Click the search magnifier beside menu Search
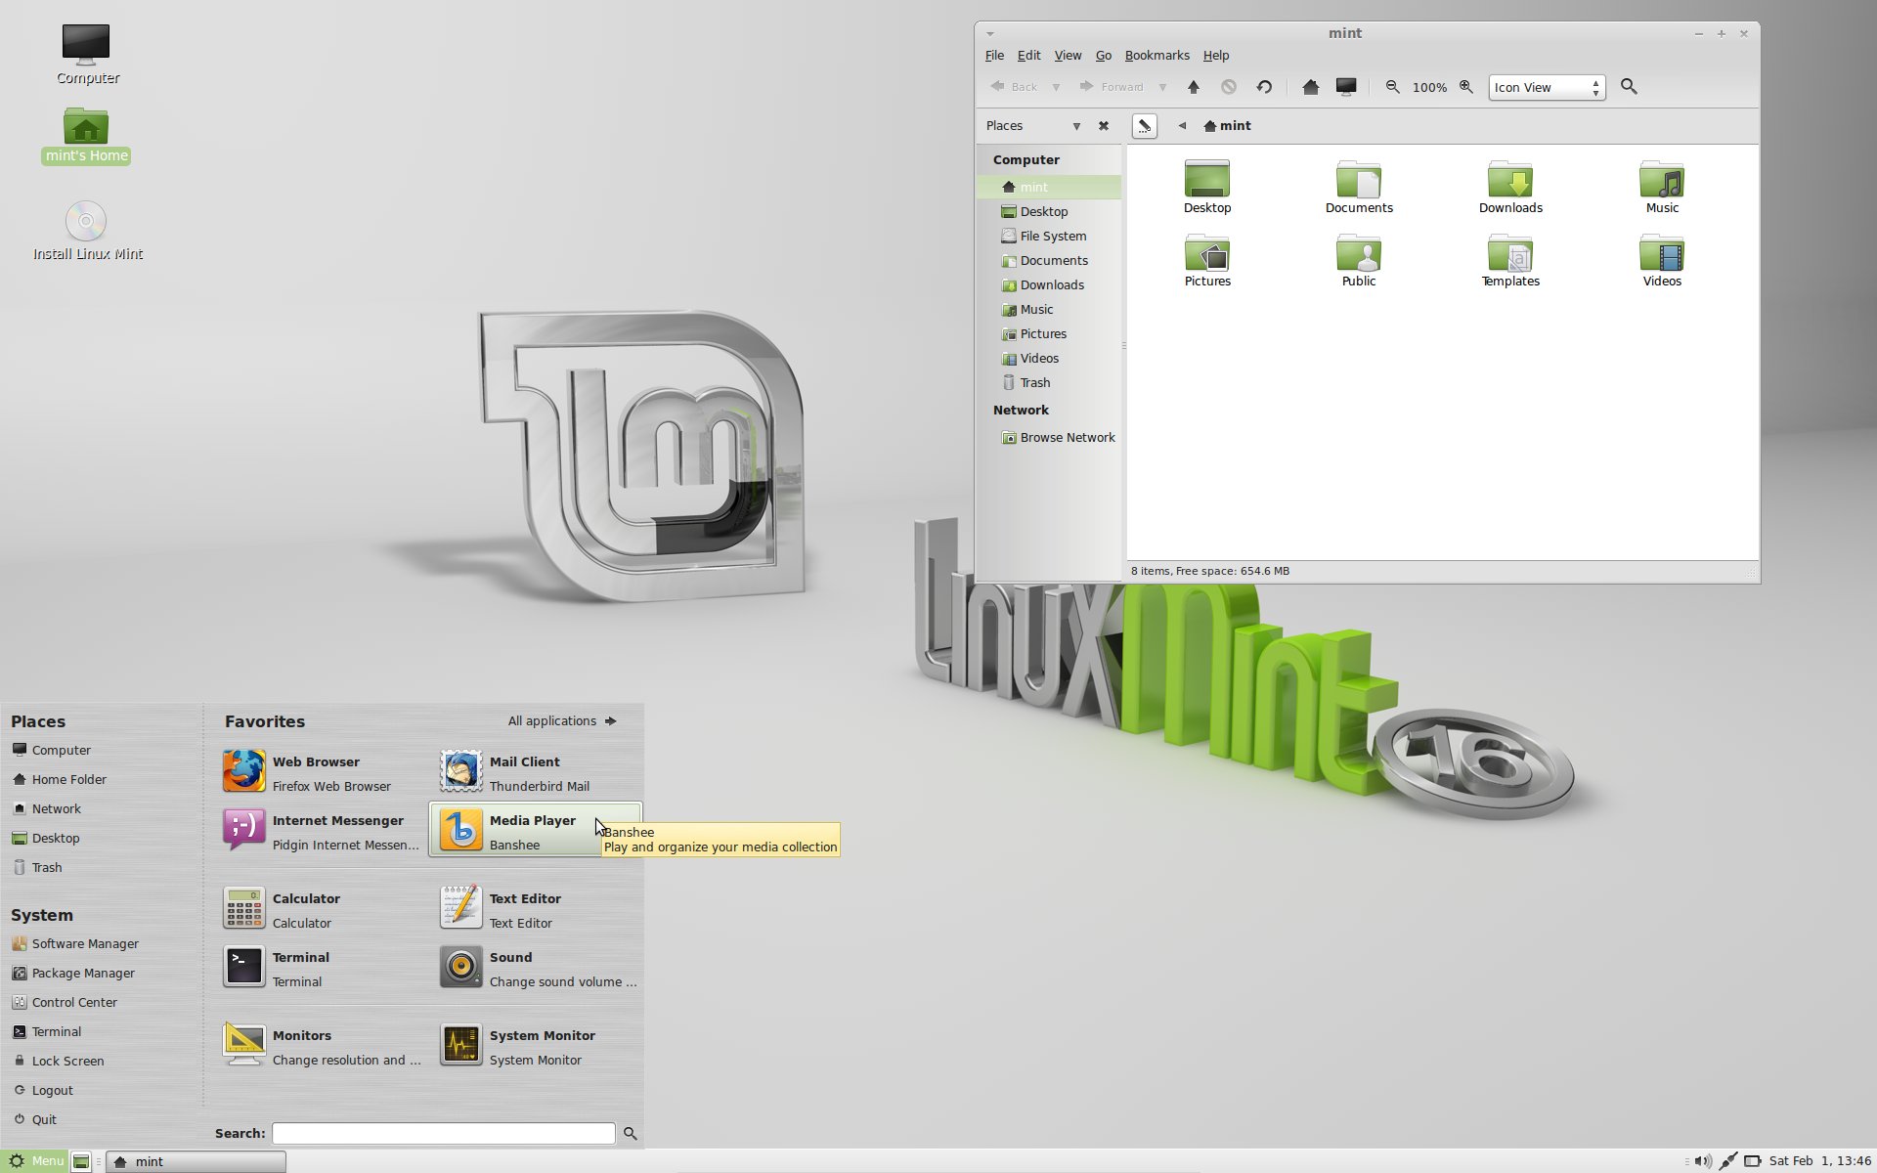Image resolution: width=1877 pixels, height=1173 pixels. click(631, 1134)
